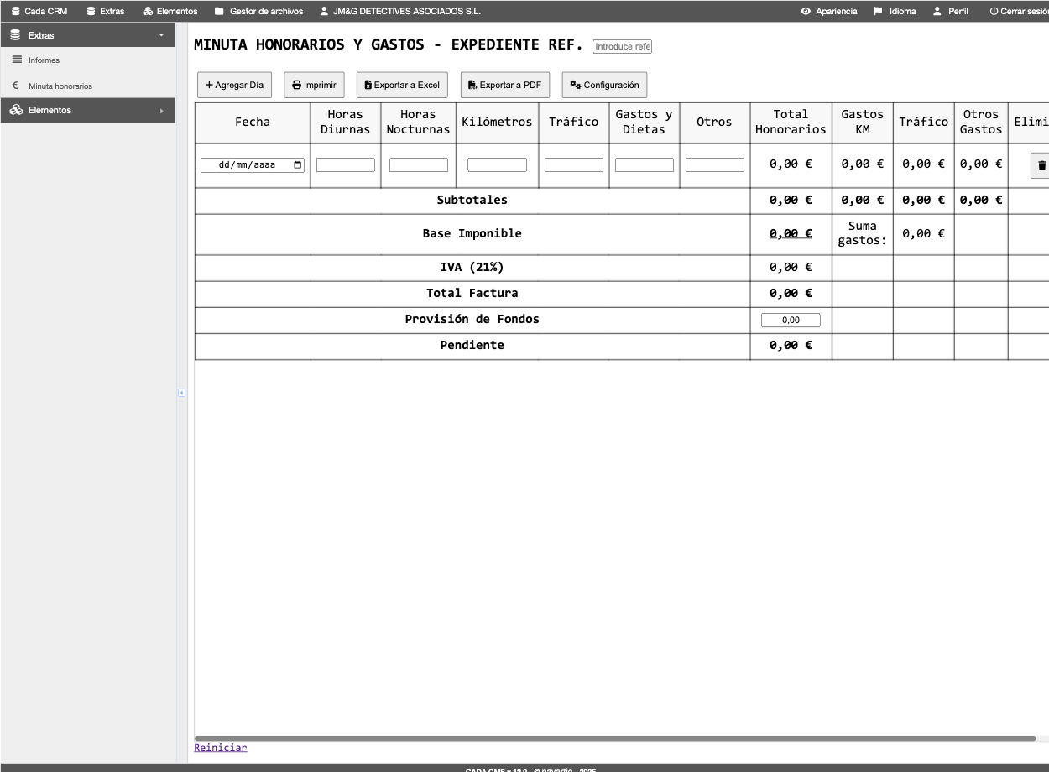The image size is (1049, 772).
Task: Click the Idioma flag icon
Action: [x=879, y=11]
